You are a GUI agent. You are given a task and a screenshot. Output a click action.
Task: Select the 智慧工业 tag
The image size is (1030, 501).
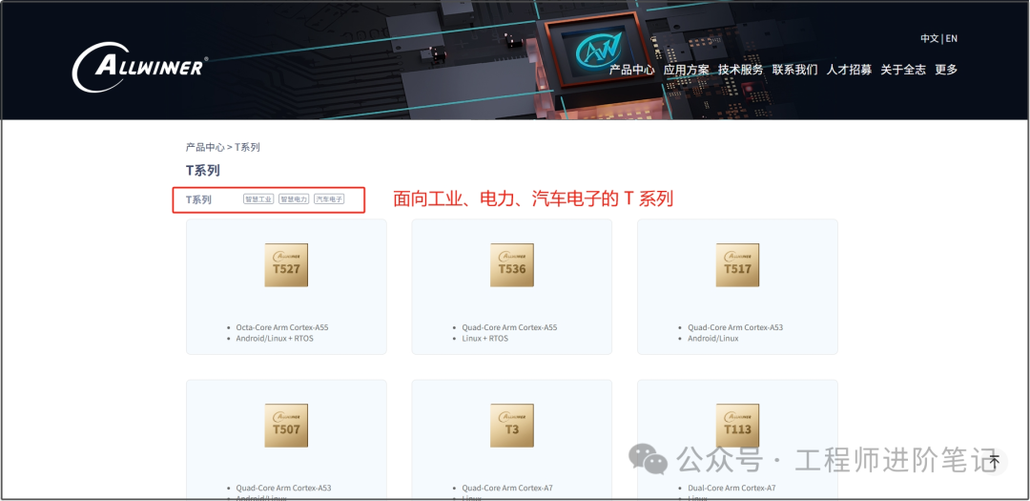click(258, 199)
